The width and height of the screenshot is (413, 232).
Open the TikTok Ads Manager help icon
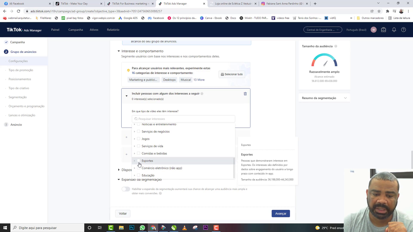[403, 30]
